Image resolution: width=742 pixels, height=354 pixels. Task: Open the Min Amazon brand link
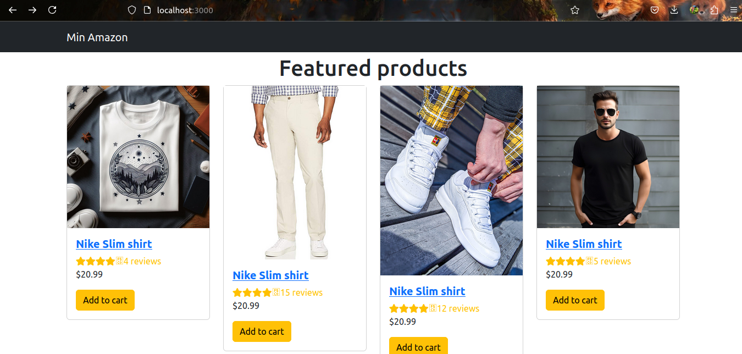tap(97, 37)
